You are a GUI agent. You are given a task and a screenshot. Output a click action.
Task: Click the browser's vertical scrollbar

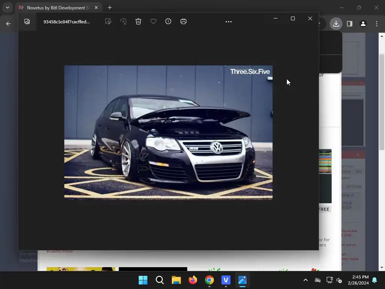tap(382, 102)
